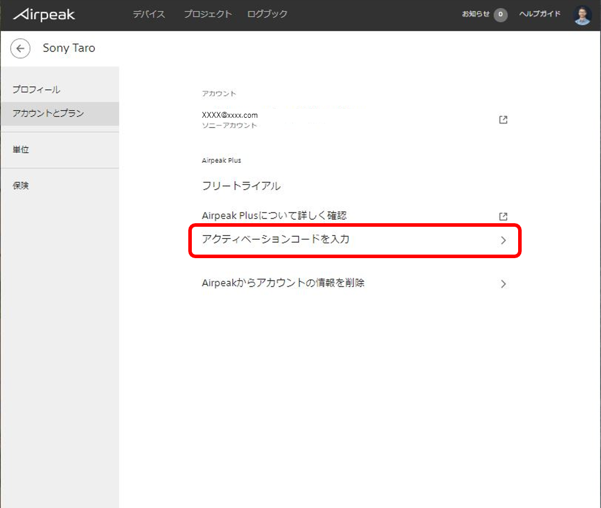Open the プロジェクト menu
Image resolution: width=601 pixels, height=508 pixels.
tap(207, 14)
